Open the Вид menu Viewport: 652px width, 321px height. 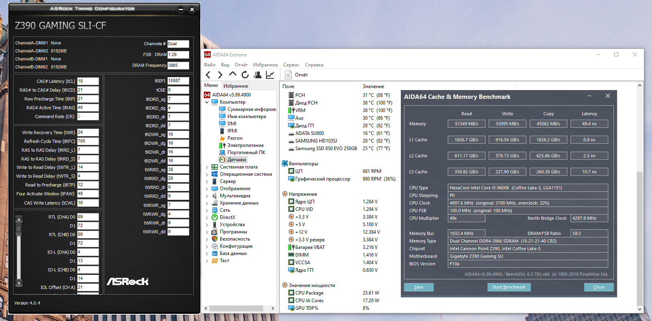[x=225, y=65]
